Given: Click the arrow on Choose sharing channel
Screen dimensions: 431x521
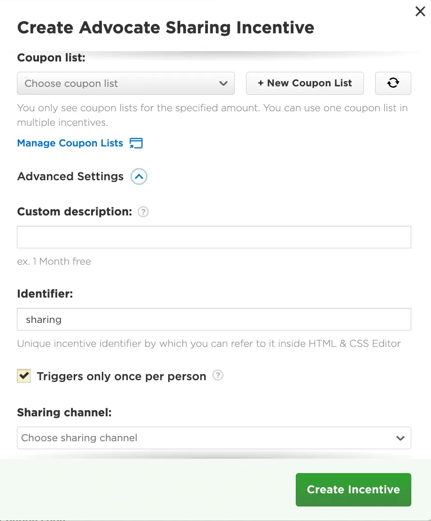Looking at the screenshot, I should click(400, 438).
